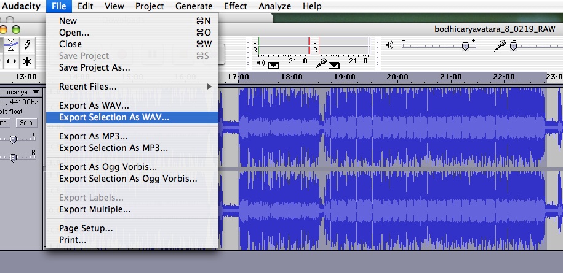
Task: Toggle the Solo button on track
Action: click(x=26, y=123)
